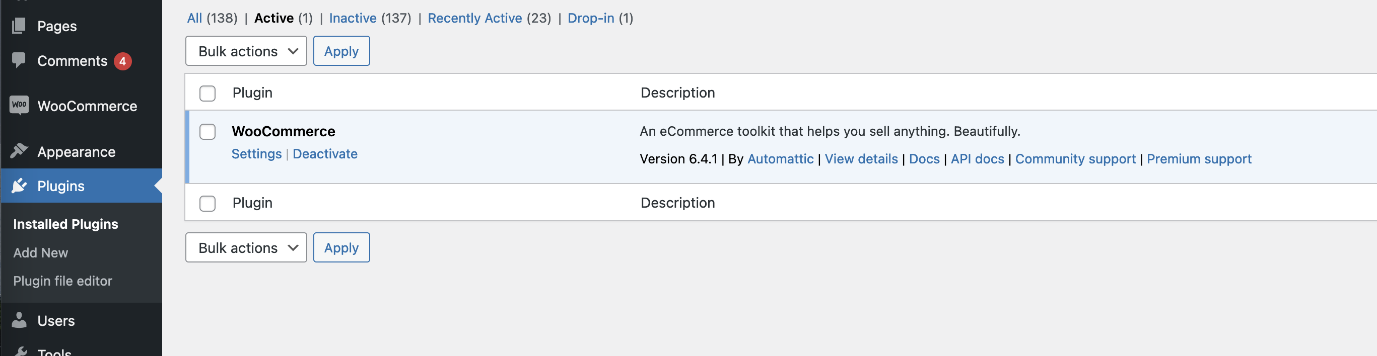1377x356 pixels.
Task: Open Community support link
Action: point(1075,159)
